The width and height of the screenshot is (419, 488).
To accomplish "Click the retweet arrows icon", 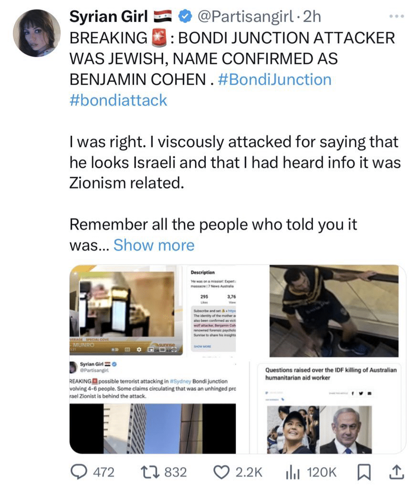I will tap(151, 472).
